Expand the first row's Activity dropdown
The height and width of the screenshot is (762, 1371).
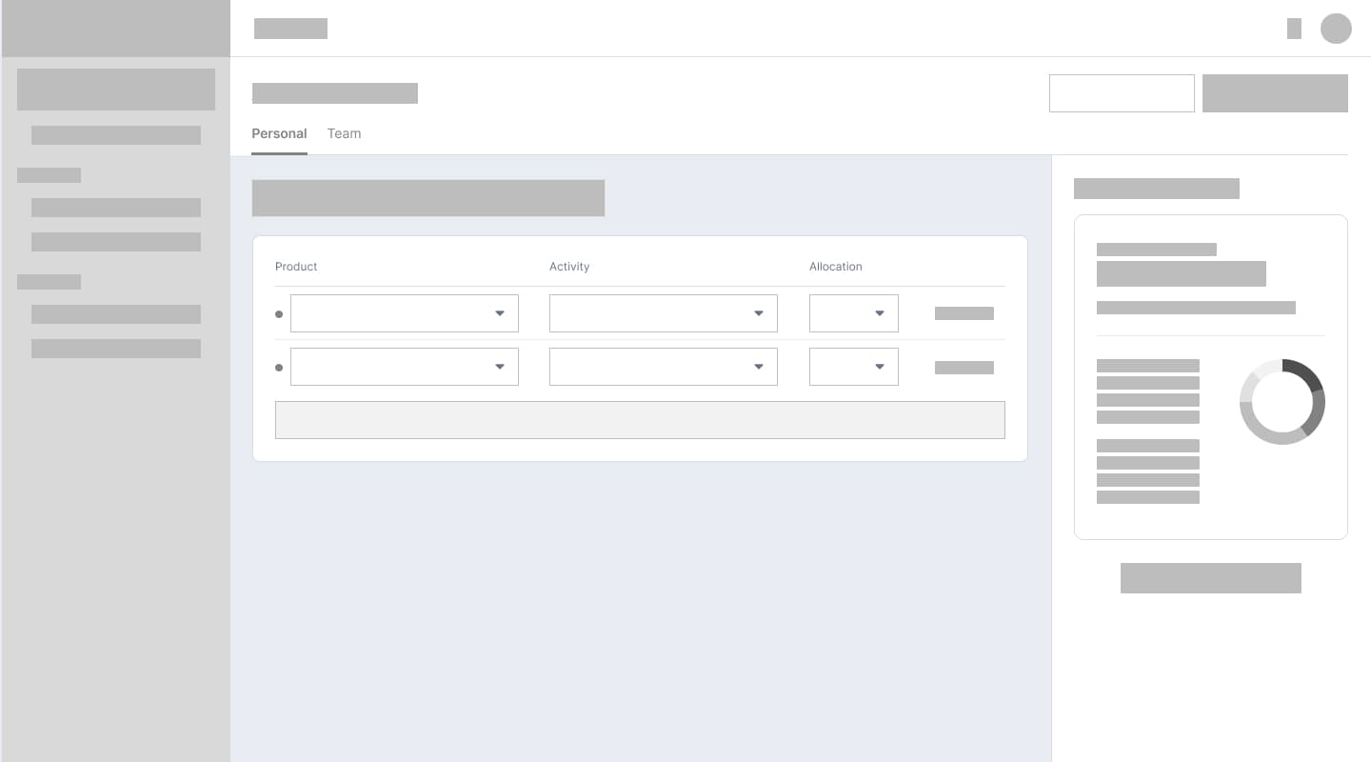tap(664, 313)
